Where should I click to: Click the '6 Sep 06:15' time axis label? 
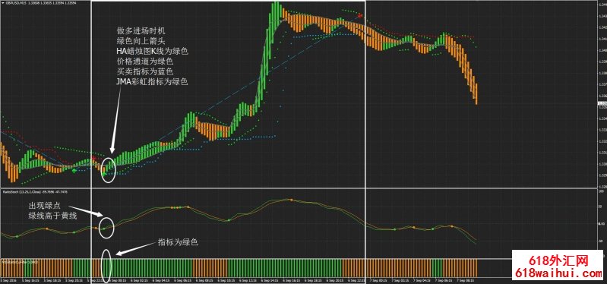(x=183, y=280)
